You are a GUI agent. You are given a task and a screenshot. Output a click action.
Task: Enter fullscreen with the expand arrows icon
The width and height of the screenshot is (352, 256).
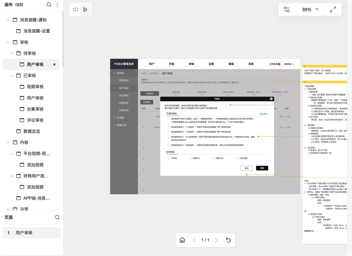pyautogui.click(x=333, y=10)
